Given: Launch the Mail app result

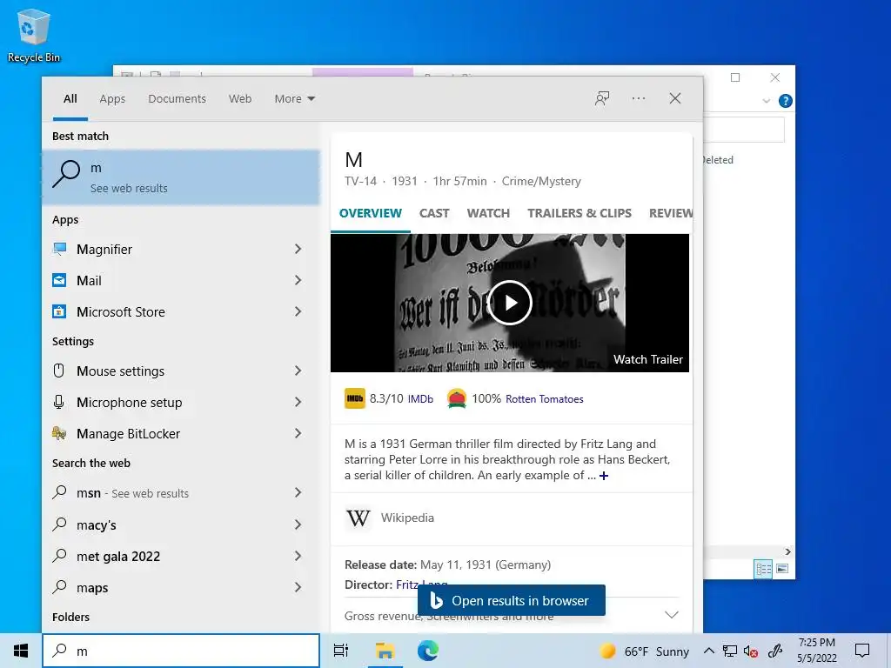Looking at the screenshot, I should tap(181, 280).
